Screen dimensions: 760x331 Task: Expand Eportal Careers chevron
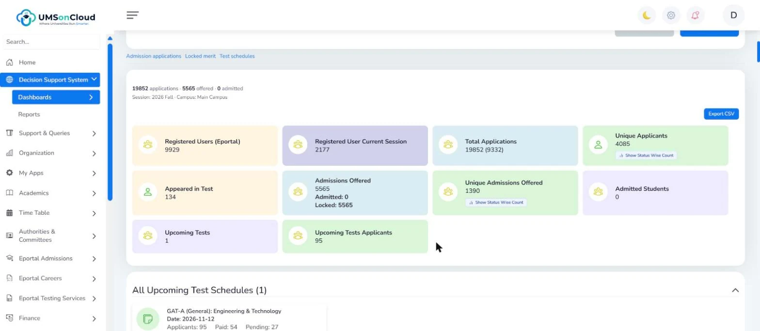(x=94, y=279)
